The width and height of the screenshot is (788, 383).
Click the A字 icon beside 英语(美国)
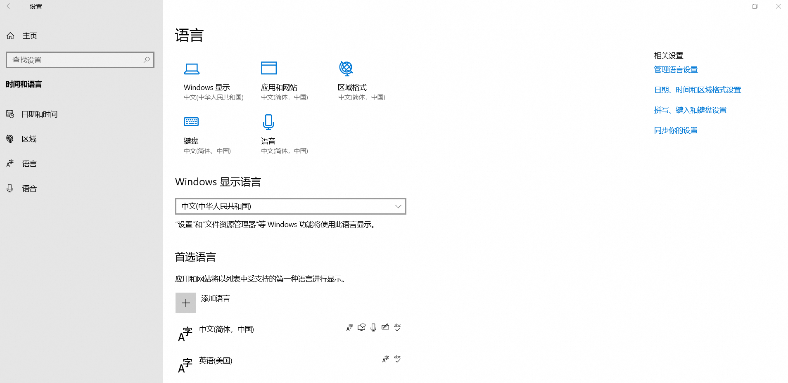(x=185, y=366)
